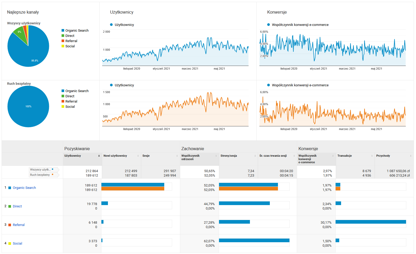Image resolution: width=416 pixels, height=254 pixels.
Task: Click session duration value 00:04:20
Action: coord(286,171)
